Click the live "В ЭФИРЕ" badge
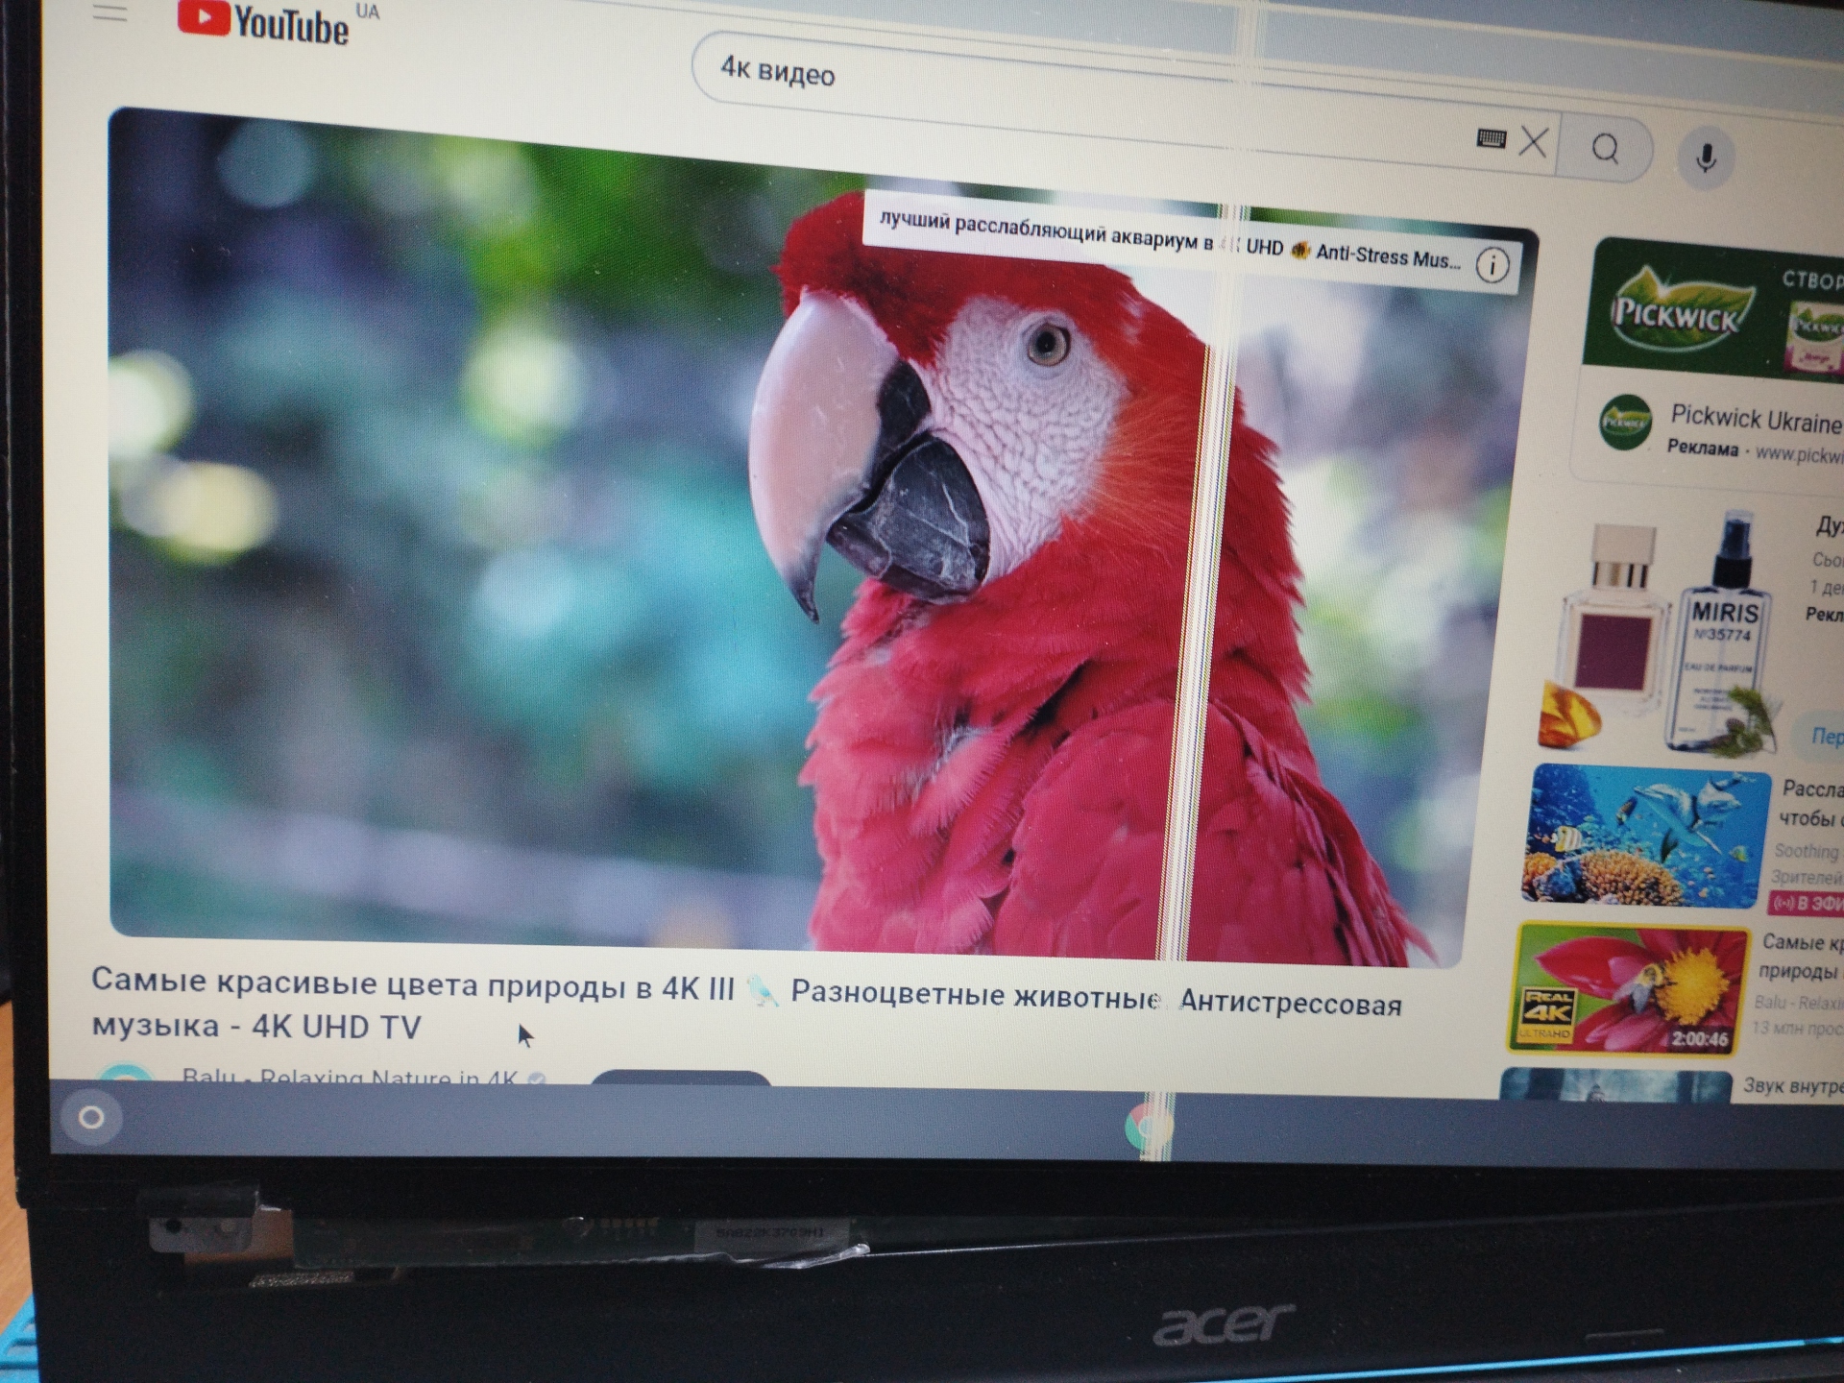 (x=1808, y=903)
